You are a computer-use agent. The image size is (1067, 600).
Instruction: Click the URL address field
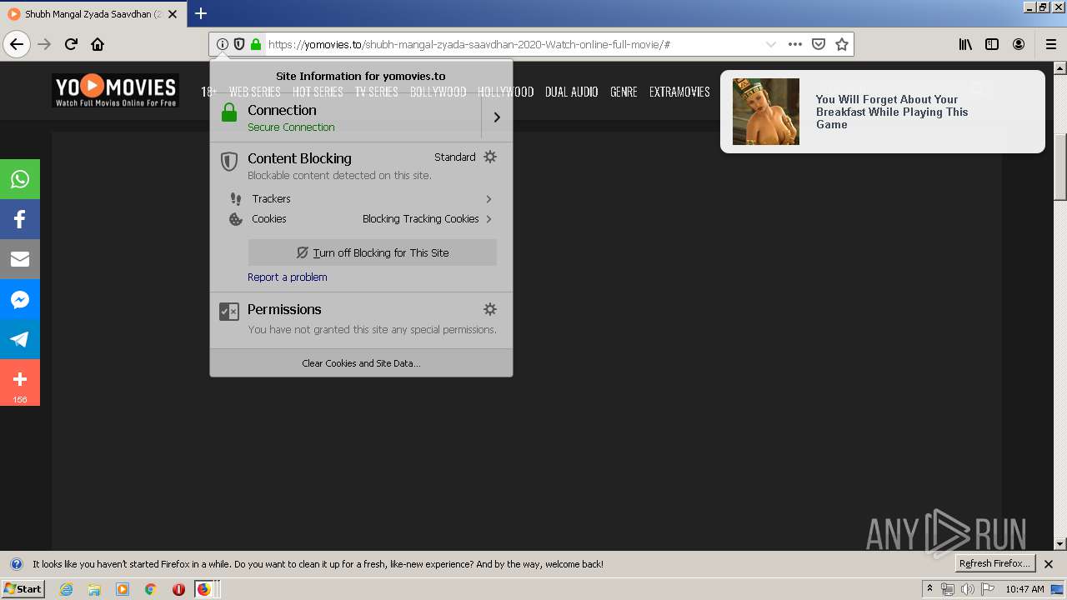(513, 44)
